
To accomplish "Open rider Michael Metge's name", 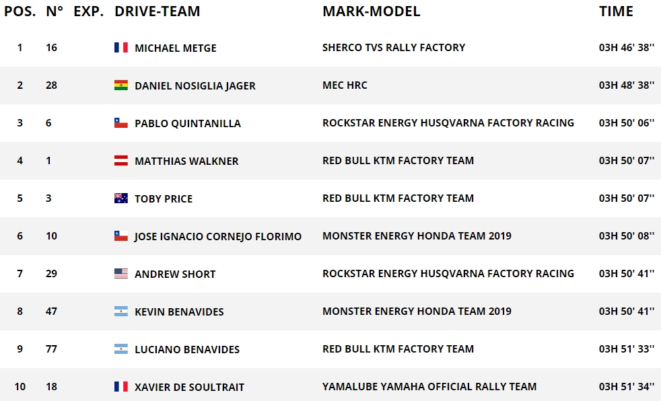I will tap(175, 48).
